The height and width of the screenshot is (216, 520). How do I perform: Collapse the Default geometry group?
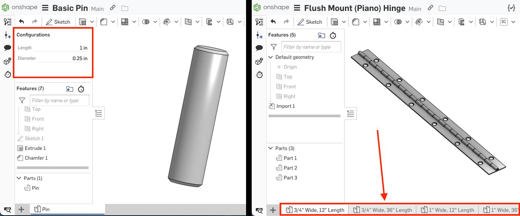[271, 57]
